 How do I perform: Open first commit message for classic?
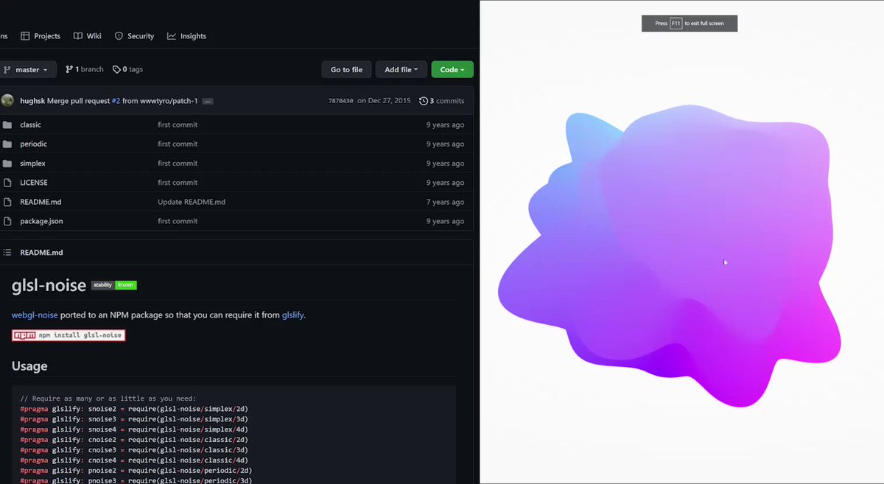tap(178, 125)
